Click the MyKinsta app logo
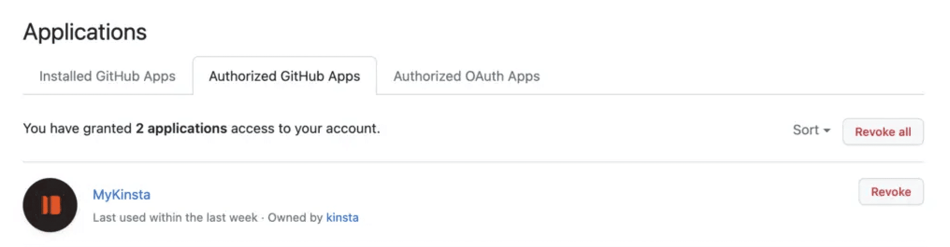950x247 pixels. click(x=50, y=205)
